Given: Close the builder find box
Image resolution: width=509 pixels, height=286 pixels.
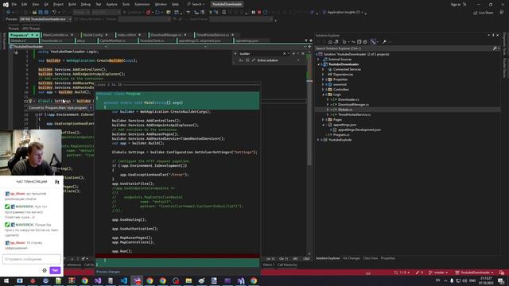Looking at the screenshot, I should (x=303, y=53).
